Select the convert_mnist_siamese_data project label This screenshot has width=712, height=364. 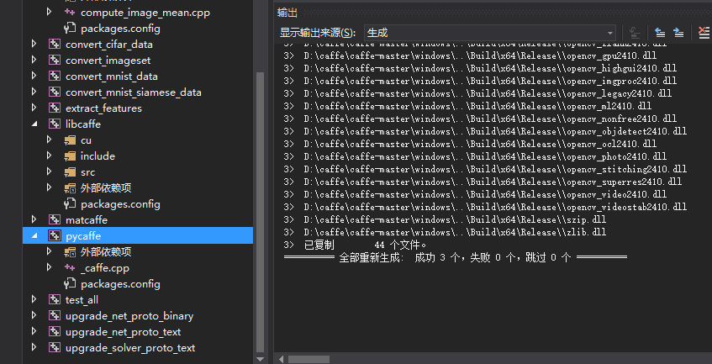click(x=134, y=92)
